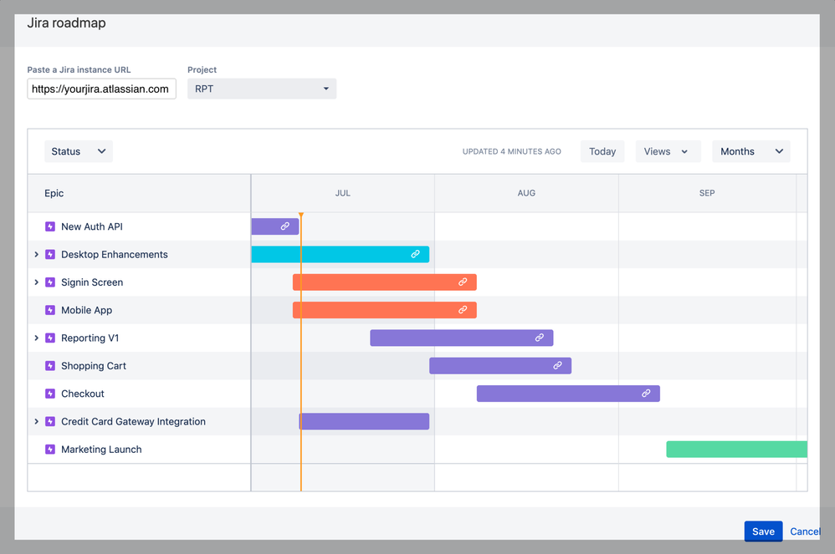Select the Credit Card Gateway Integration bar
Image resolution: width=835 pixels, height=554 pixels.
point(364,422)
